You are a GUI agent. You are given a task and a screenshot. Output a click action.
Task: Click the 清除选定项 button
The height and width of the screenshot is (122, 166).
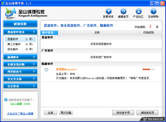tap(147, 113)
